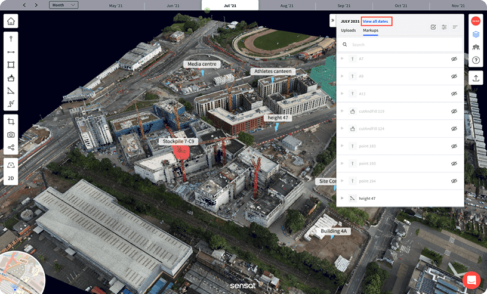
Task: Show the point 194 markup
Action: click(454, 181)
